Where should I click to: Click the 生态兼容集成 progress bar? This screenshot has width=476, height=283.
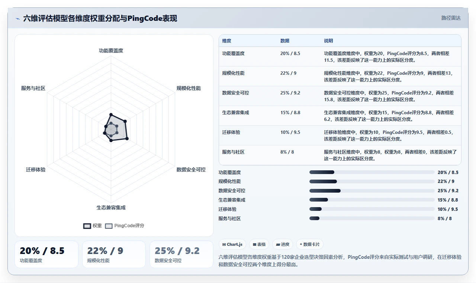click(x=372, y=200)
